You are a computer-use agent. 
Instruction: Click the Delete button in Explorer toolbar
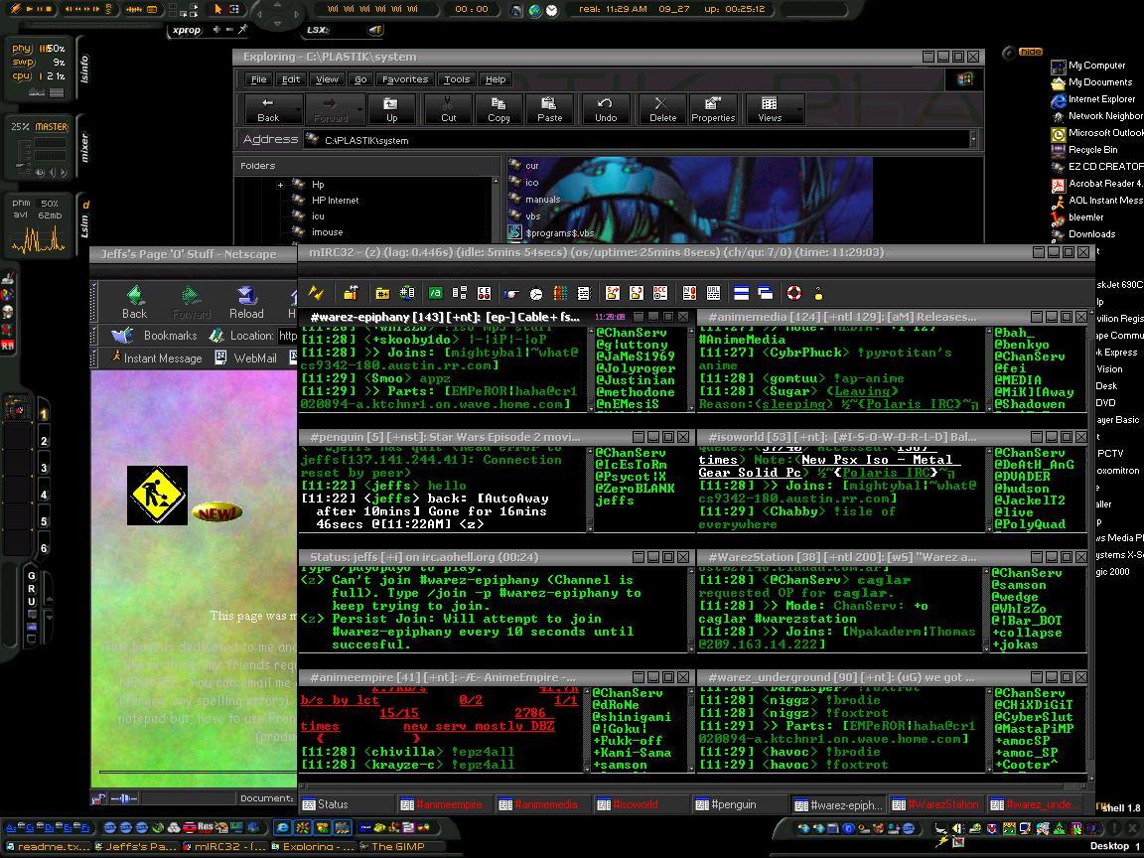pos(662,109)
